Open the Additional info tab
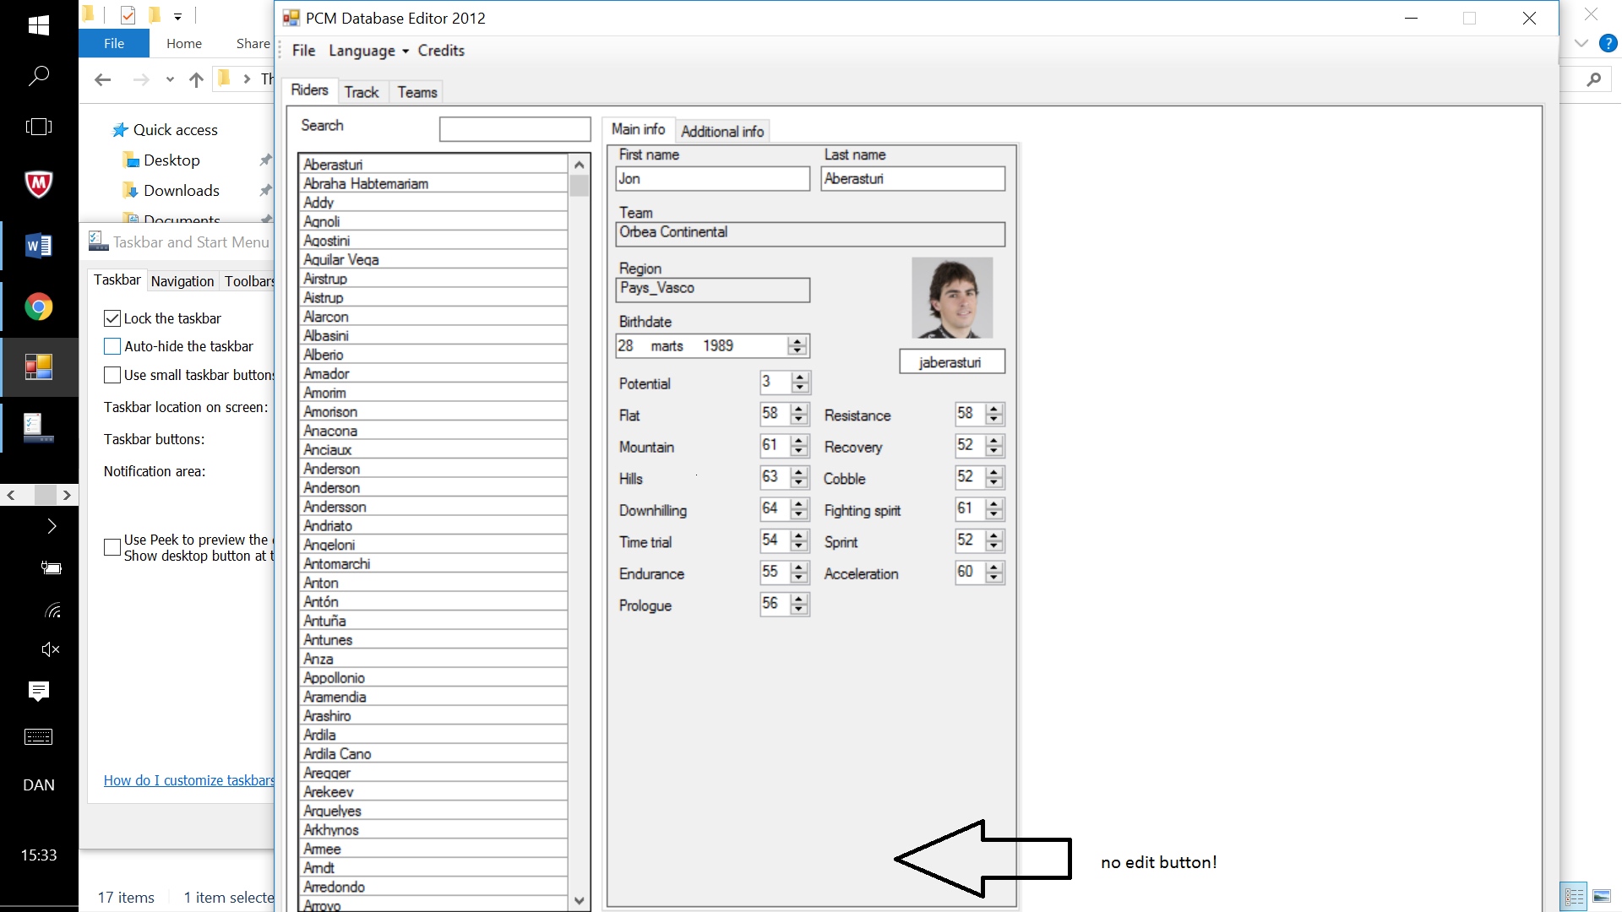 click(x=722, y=131)
